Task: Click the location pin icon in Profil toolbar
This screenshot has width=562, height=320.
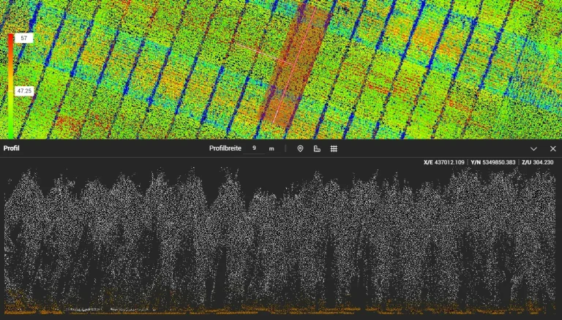Action: (x=300, y=148)
